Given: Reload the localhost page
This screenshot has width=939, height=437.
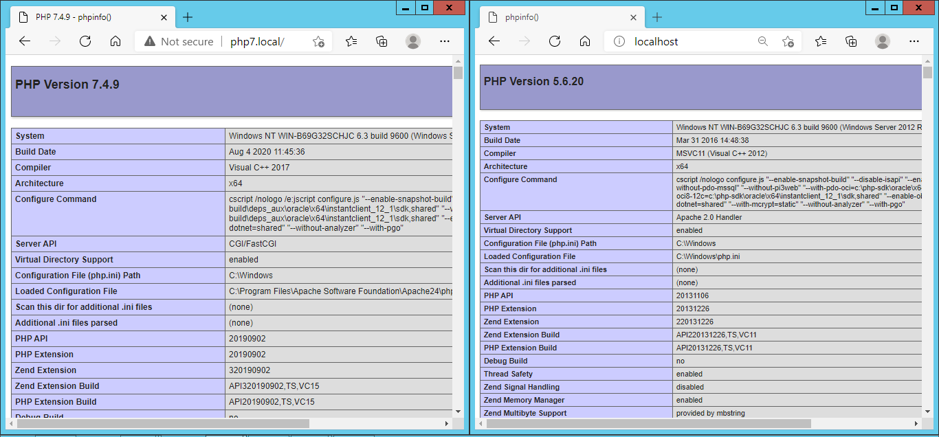Looking at the screenshot, I should [x=555, y=41].
